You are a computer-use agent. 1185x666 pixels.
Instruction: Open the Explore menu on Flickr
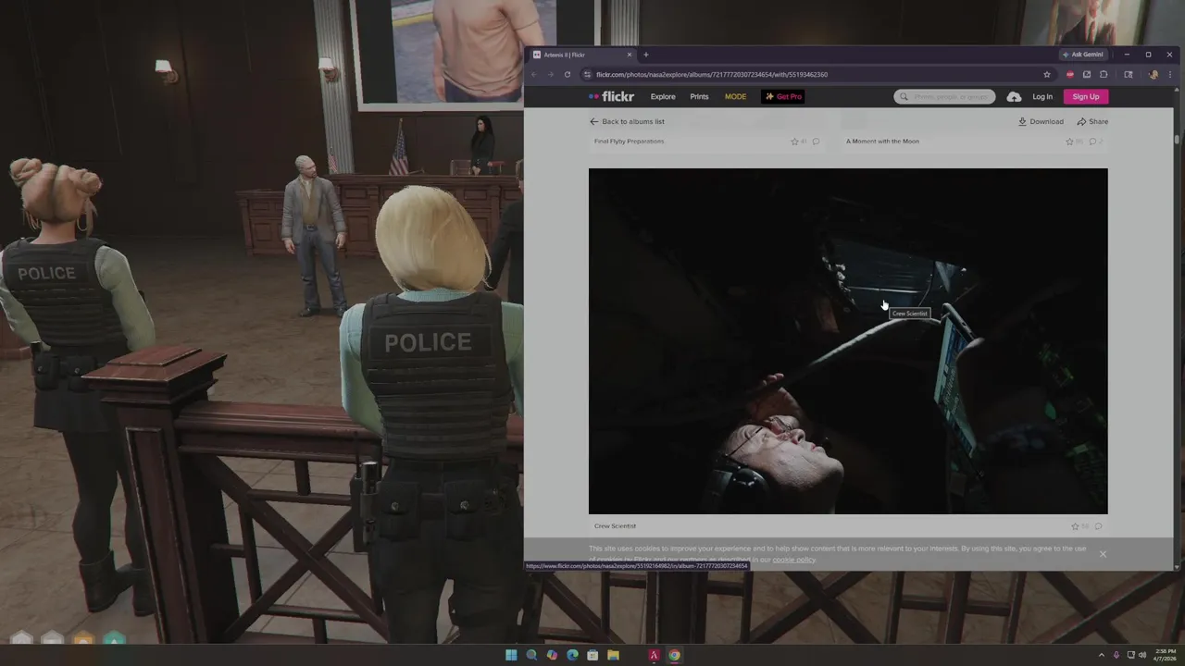click(x=663, y=96)
